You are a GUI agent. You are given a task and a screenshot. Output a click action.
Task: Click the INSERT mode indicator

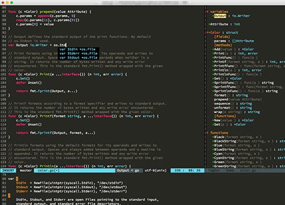click(8, 170)
